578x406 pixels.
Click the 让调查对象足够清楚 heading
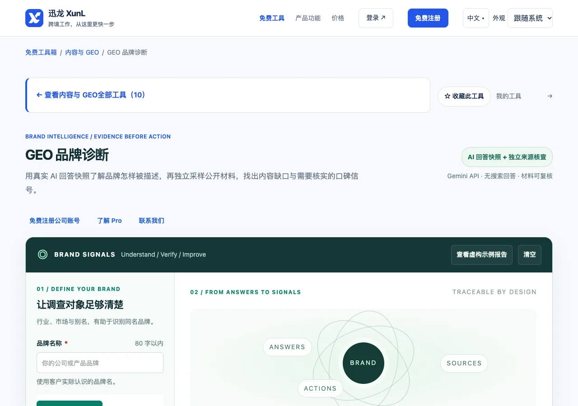click(x=80, y=304)
